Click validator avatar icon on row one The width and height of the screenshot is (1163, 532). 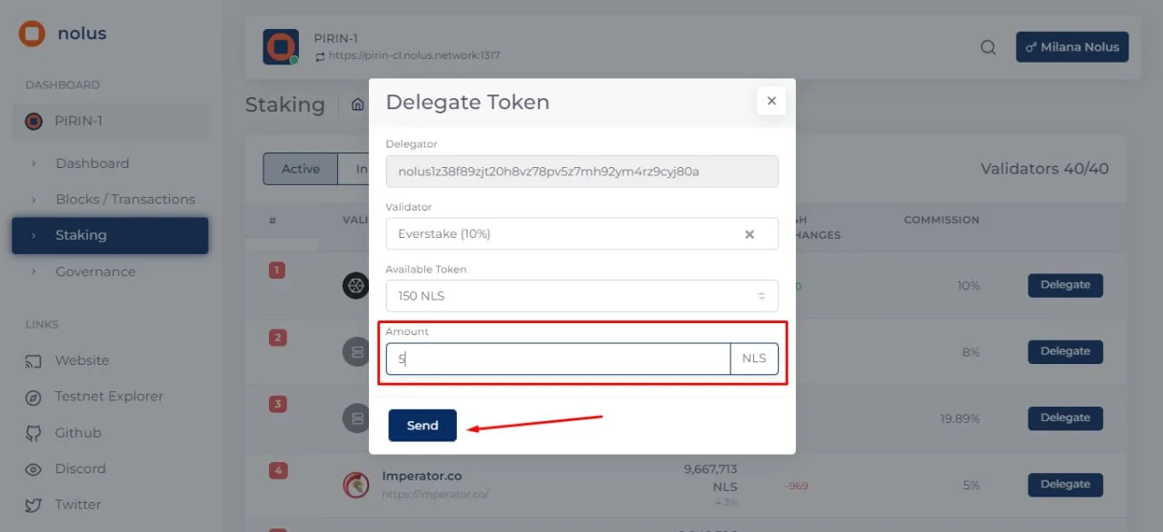356,285
